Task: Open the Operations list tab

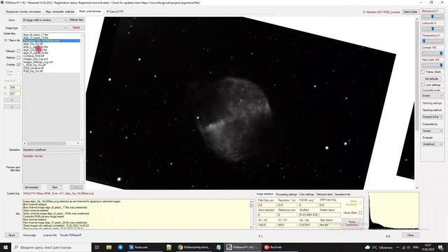Action: tap(342, 195)
